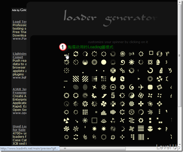
Task: Pick the Aries zodiac symbol loader
Action: [167, 54]
